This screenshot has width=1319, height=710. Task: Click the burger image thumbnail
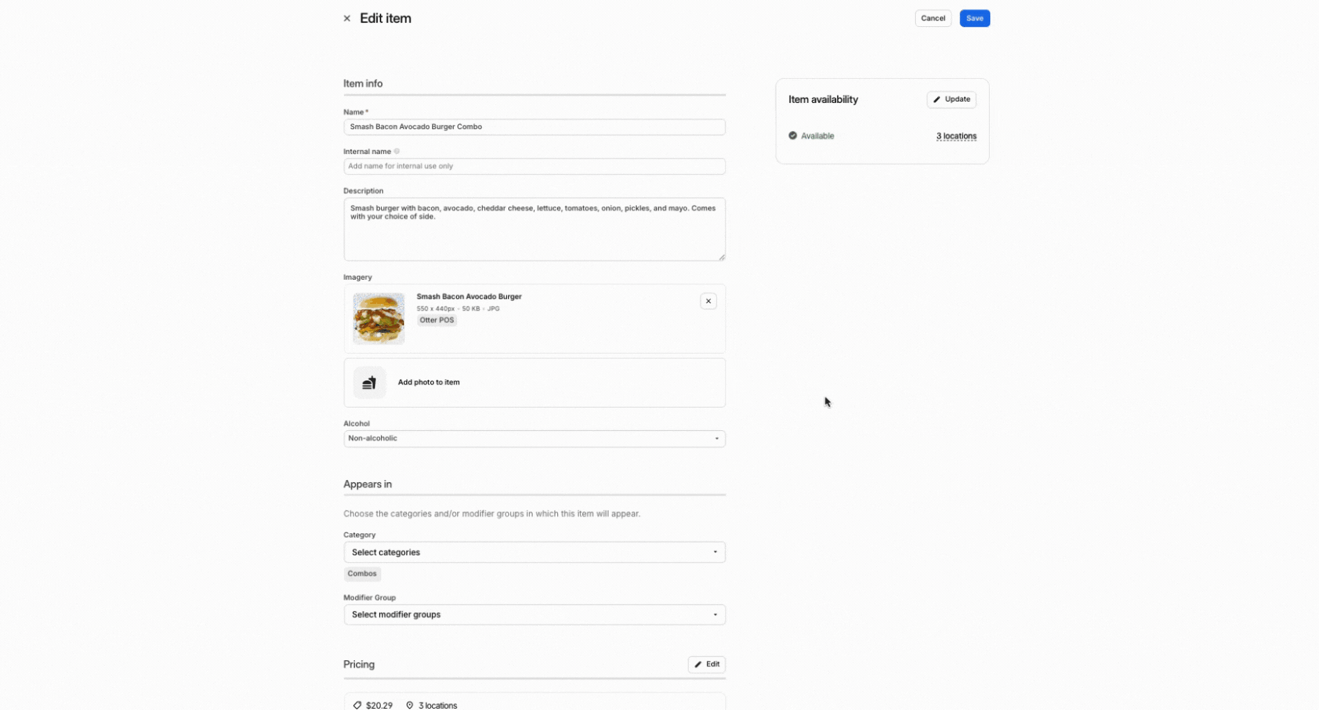(x=378, y=318)
